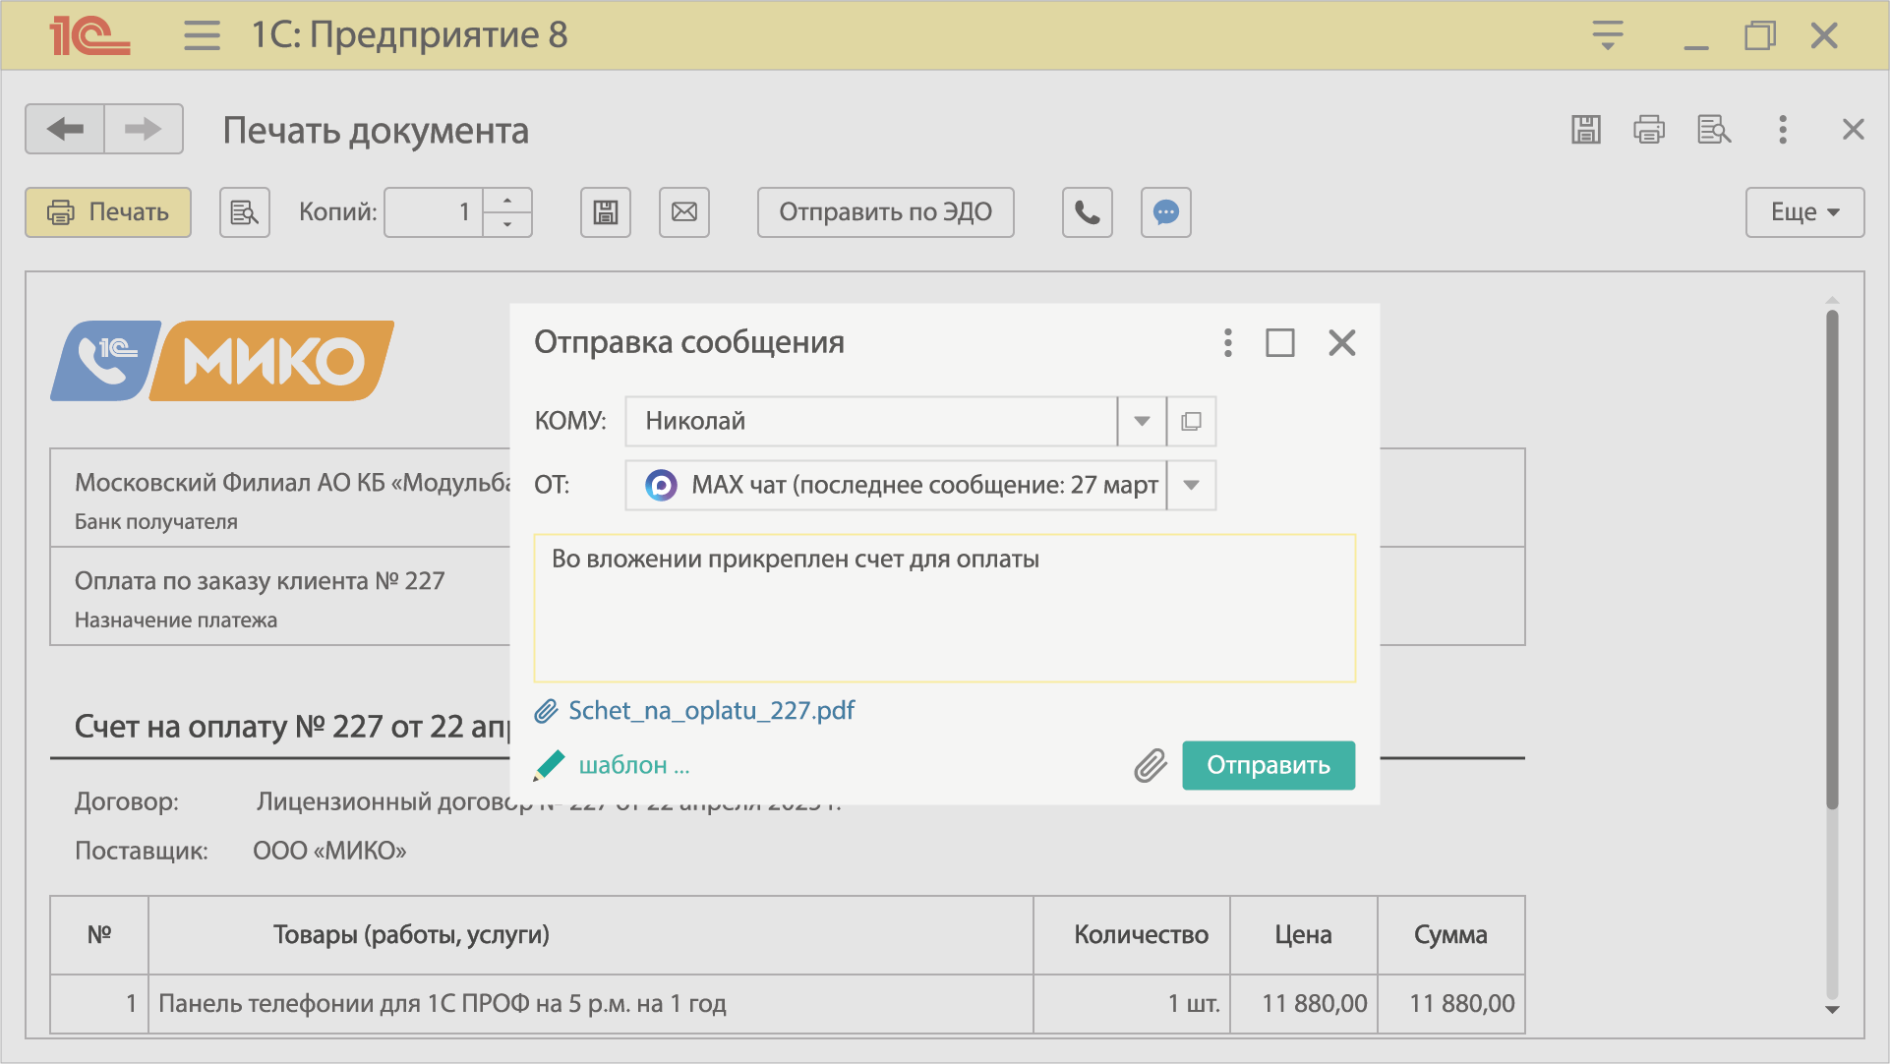Increase copies count with up stepper arrow
The height and width of the screenshot is (1064, 1890).
click(x=507, y=201)
